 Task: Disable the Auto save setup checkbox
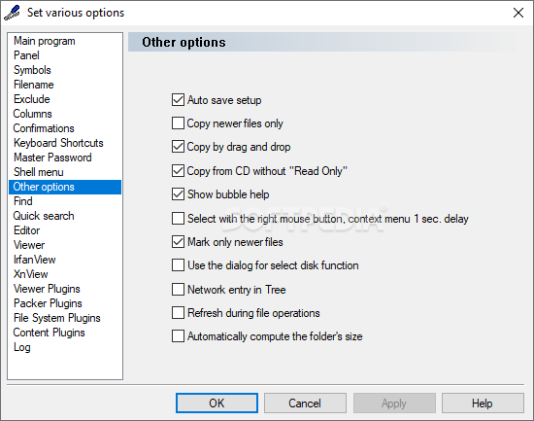pos(178,100)
